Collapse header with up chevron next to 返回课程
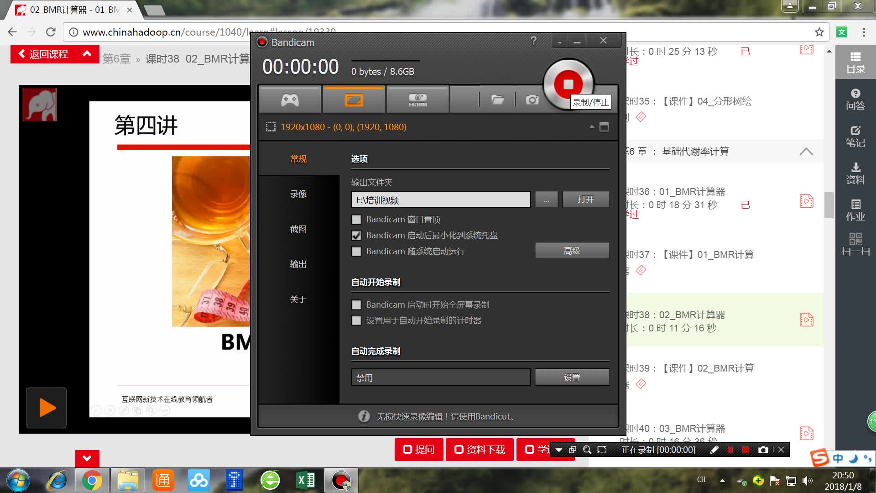This screenshot has width=876, height=493. click(x=87, y=54)
